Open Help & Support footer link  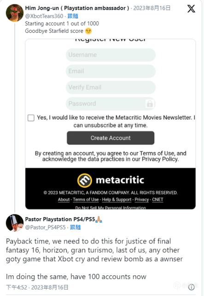point(117,200)
